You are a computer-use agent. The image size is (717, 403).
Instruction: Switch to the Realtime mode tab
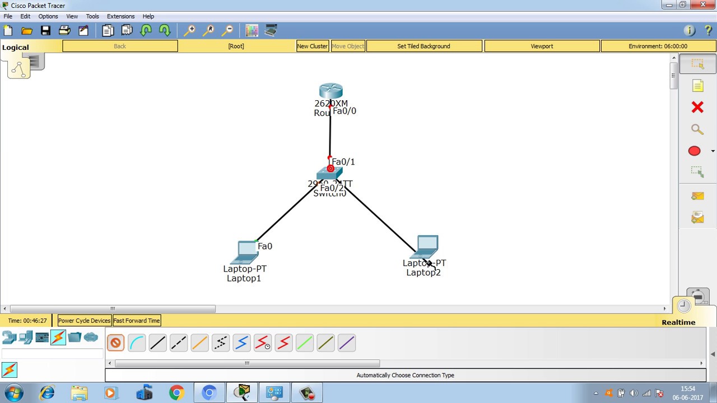click(x=678, y=322)
